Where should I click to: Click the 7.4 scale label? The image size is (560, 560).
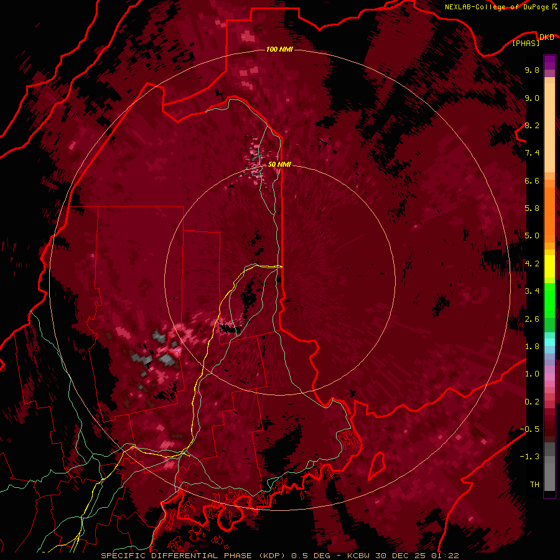coord(532,153)
